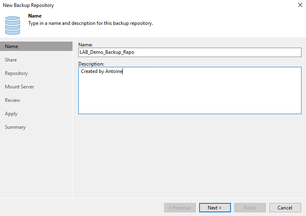
Task: Open the Repository wizard step
Action: (x=16, y=73)
